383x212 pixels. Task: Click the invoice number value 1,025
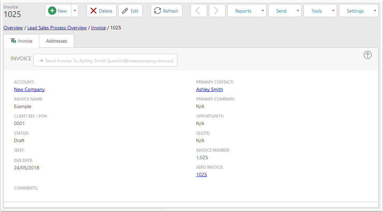pos(202,157)
